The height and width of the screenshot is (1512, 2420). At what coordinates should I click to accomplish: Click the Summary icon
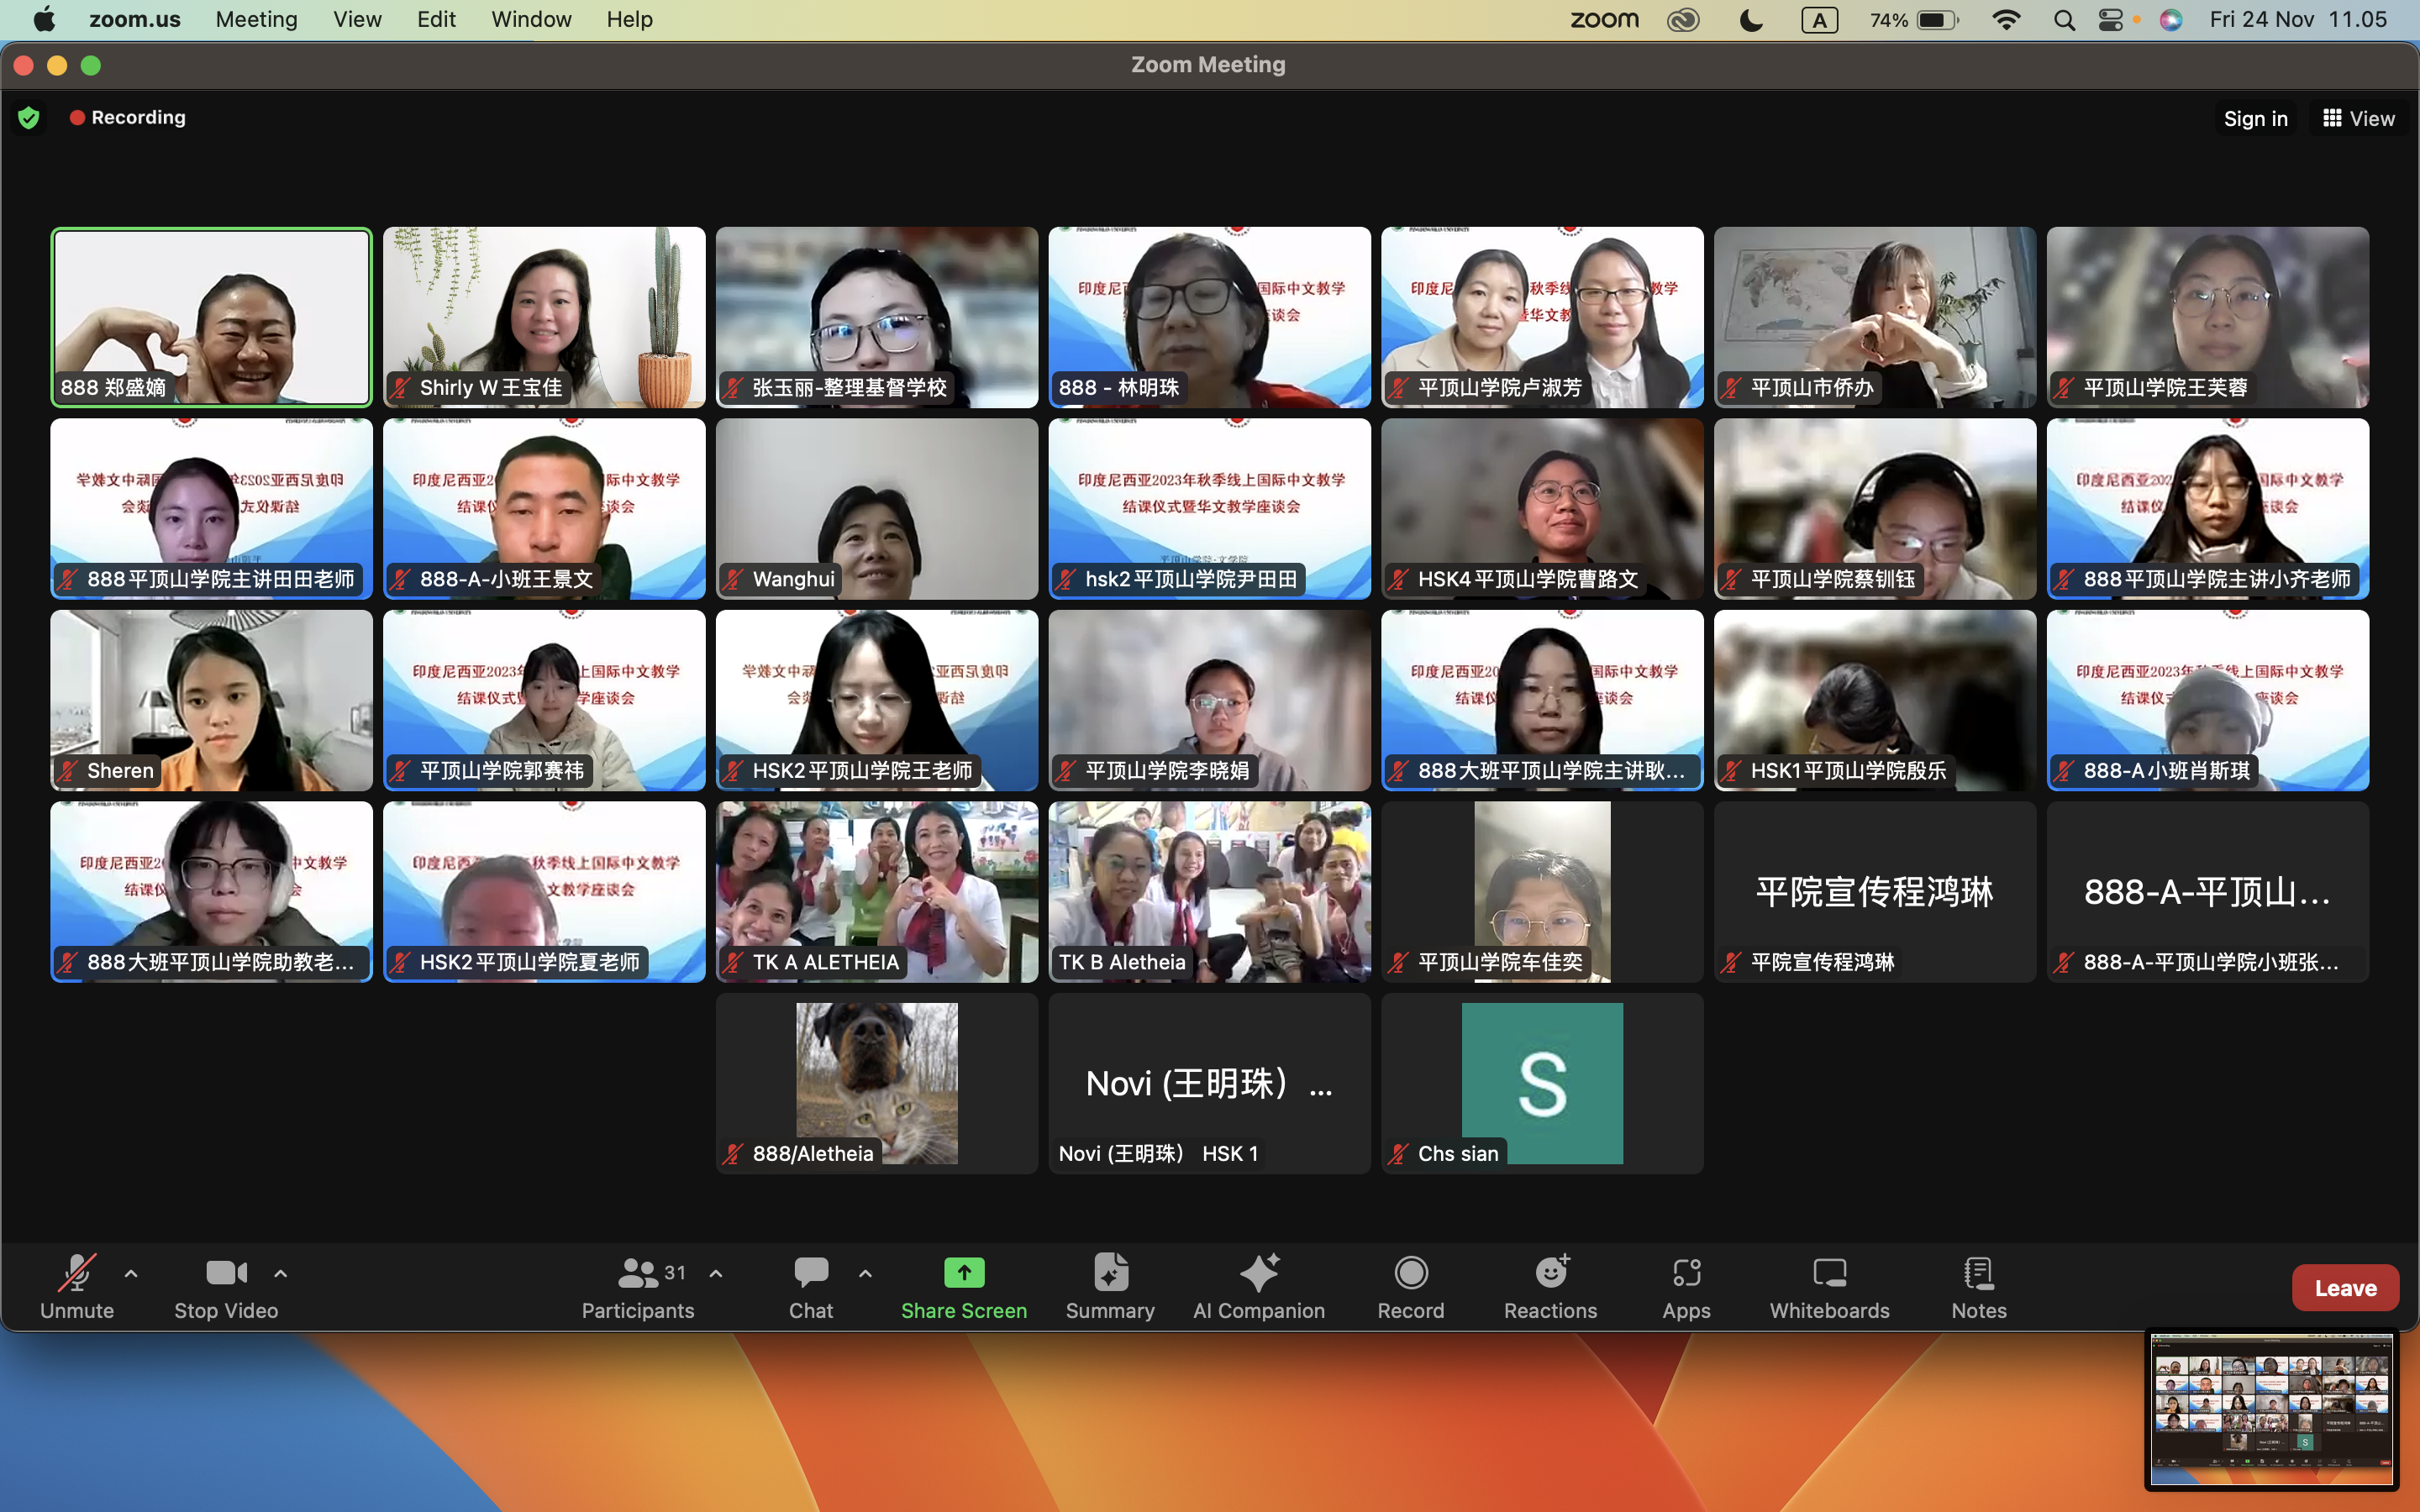1110,1274
